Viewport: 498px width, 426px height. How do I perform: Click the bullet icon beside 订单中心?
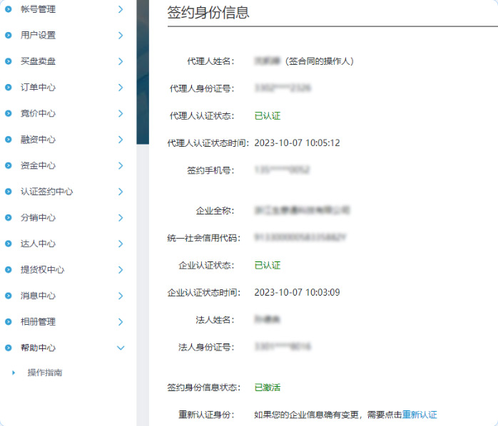coord(8,88)
